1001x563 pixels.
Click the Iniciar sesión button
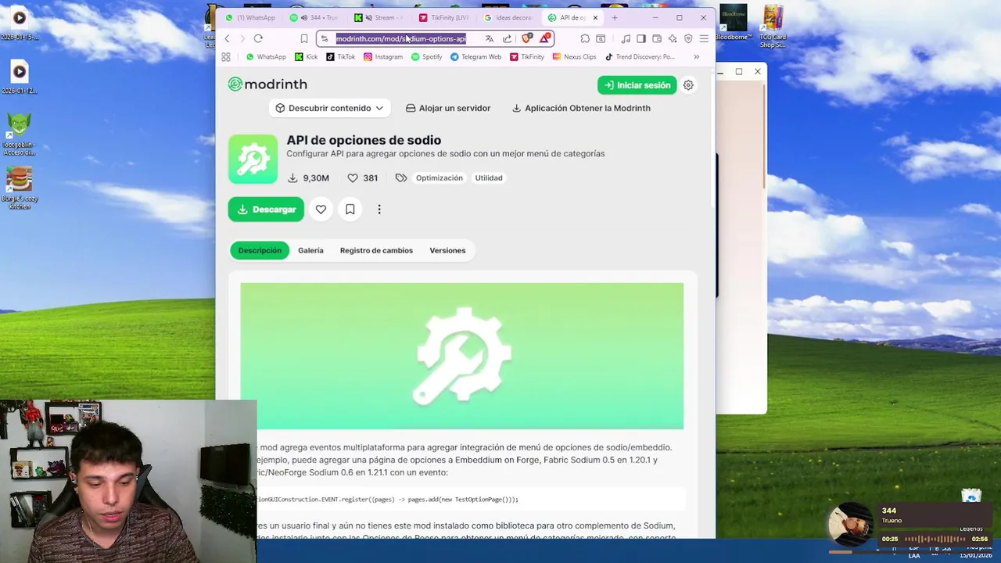637,85
